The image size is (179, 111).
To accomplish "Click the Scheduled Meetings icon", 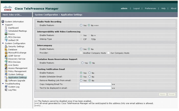I will [6, 31].
